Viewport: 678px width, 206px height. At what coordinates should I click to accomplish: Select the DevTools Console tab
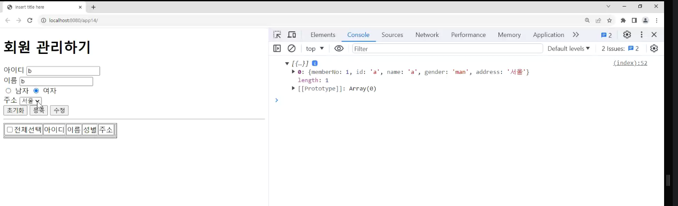coord(358,35)
